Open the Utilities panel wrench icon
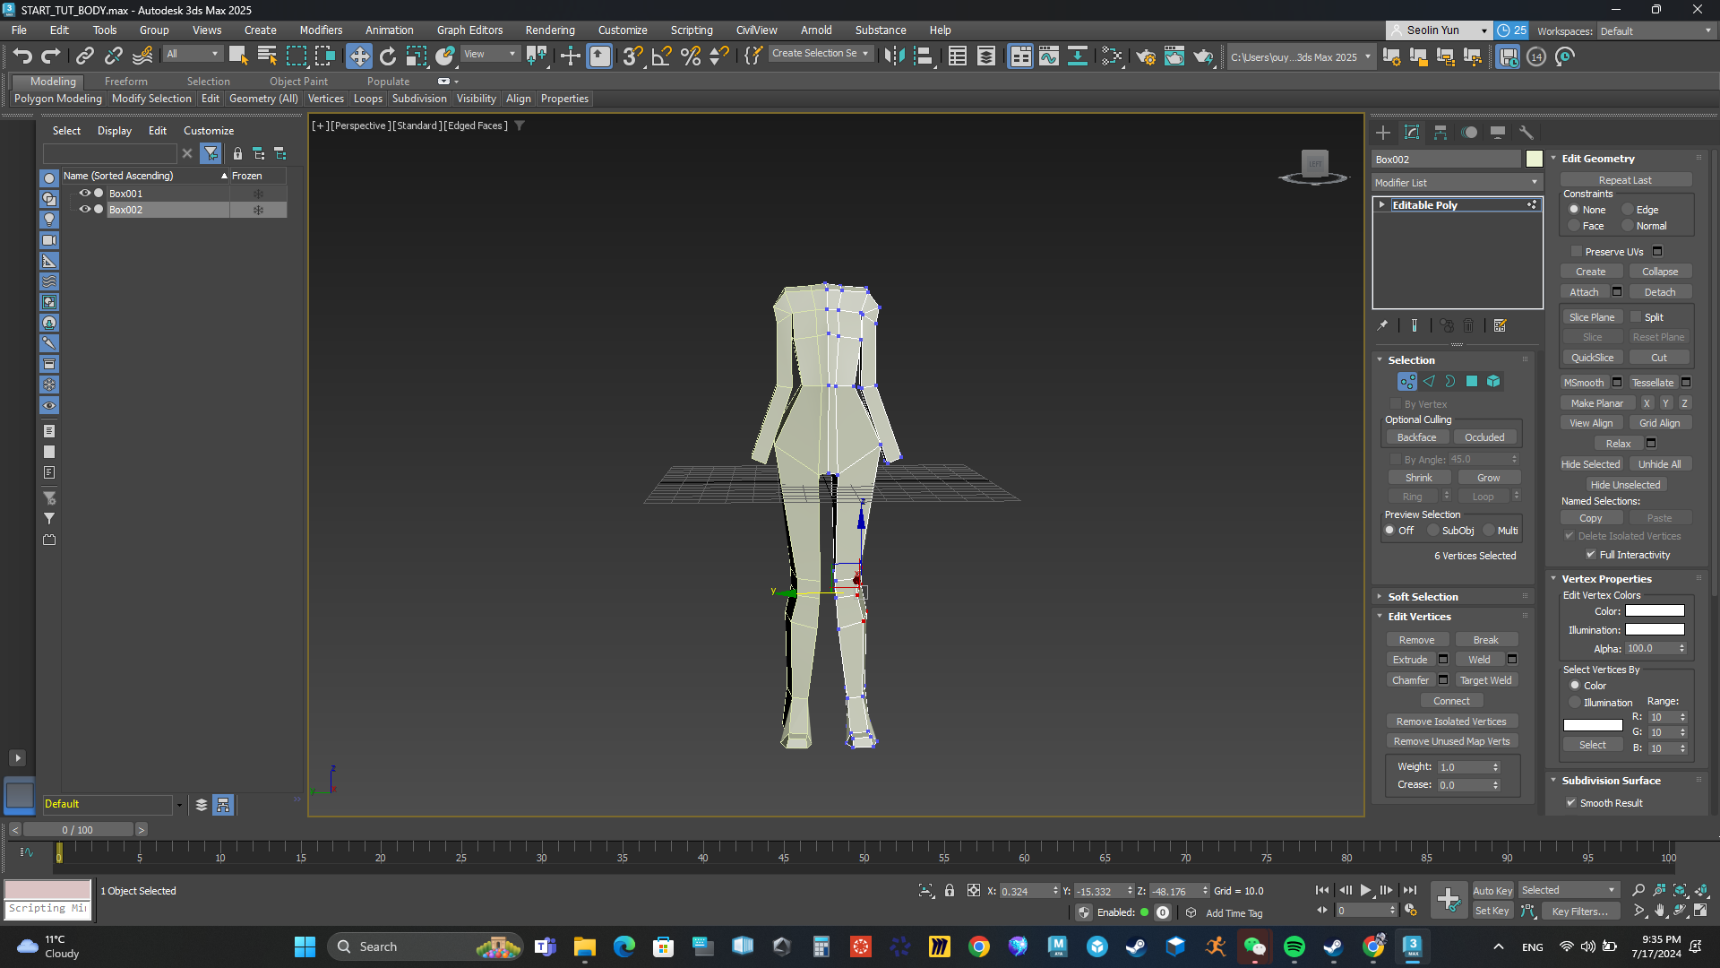1720x968 pixels. (x=1526, y=133)
